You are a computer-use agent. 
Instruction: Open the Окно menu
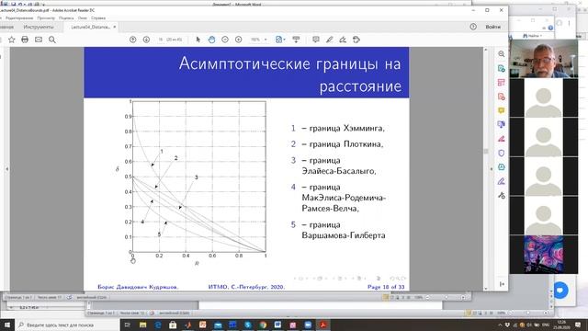(82, 17)
